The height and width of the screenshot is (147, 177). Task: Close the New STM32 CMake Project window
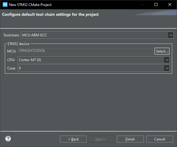tap(170, 4)
